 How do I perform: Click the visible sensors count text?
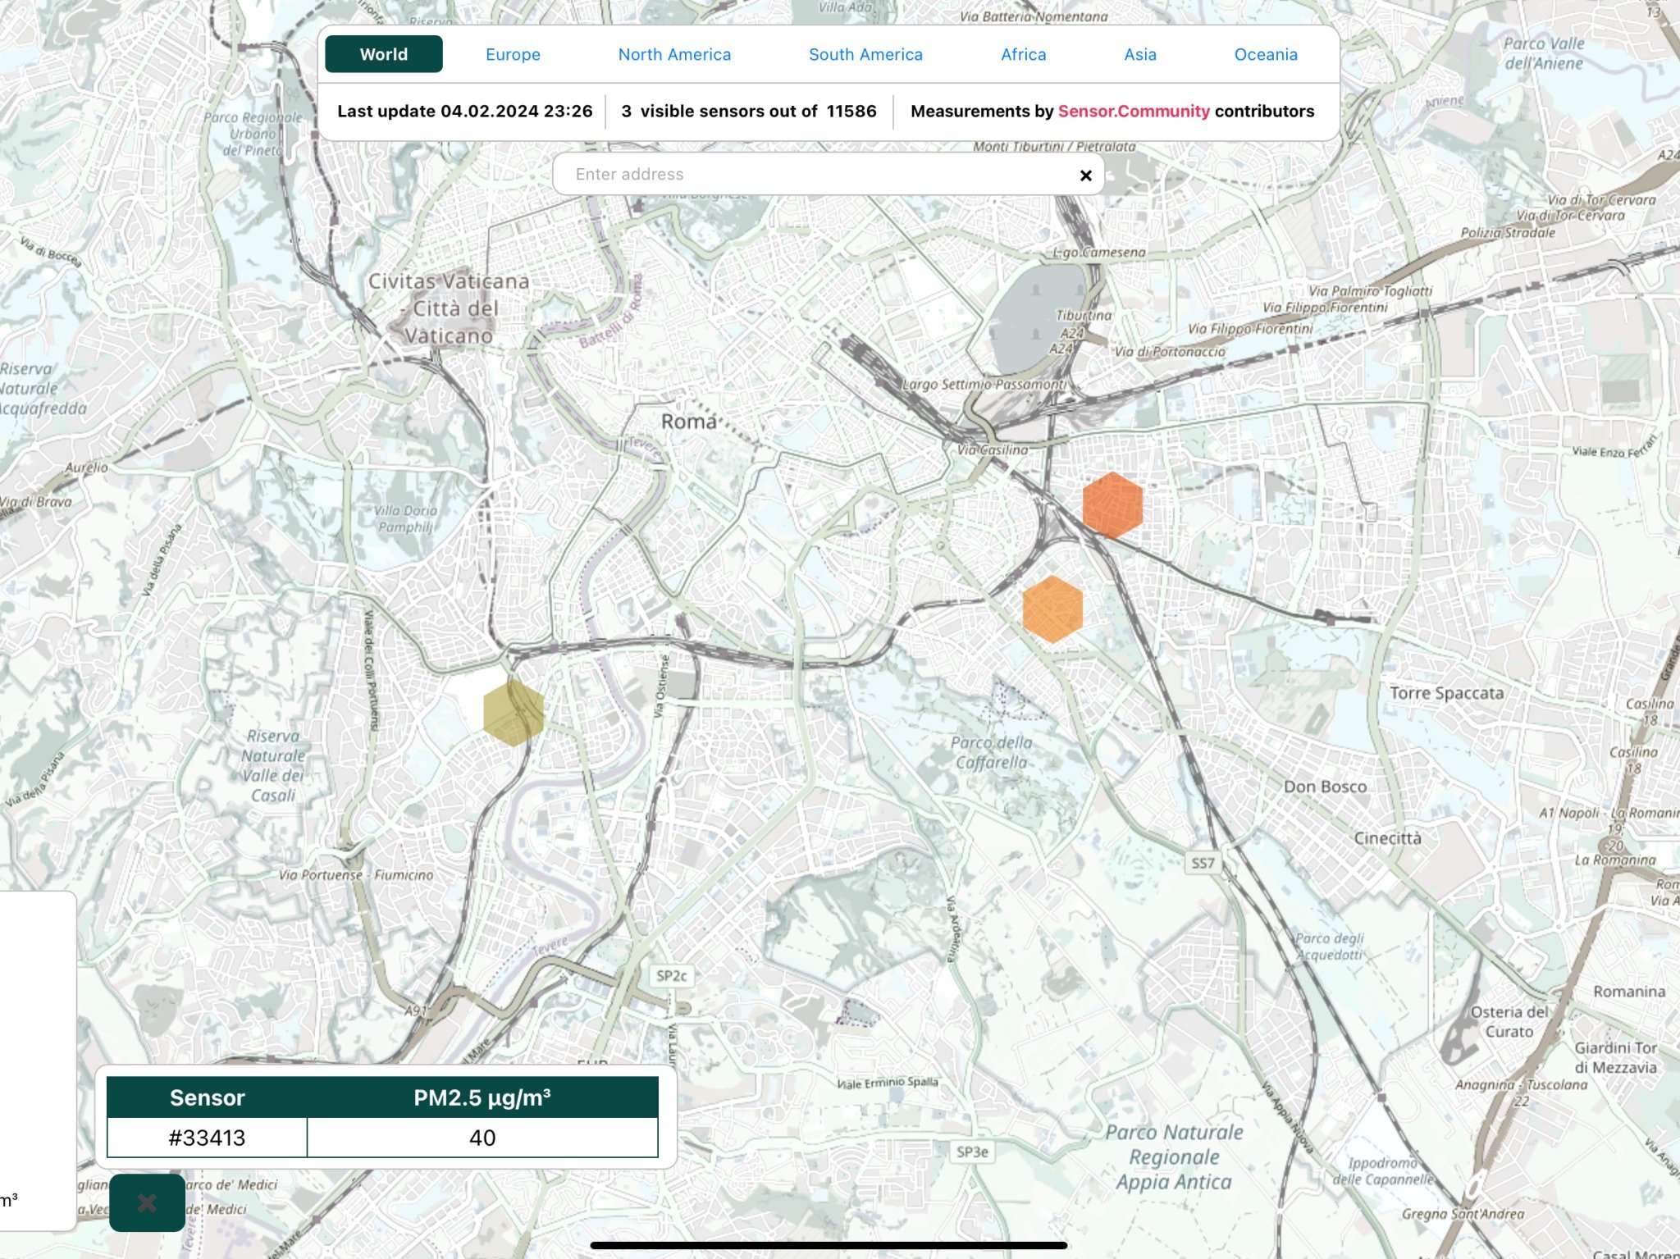pos(748,111)
